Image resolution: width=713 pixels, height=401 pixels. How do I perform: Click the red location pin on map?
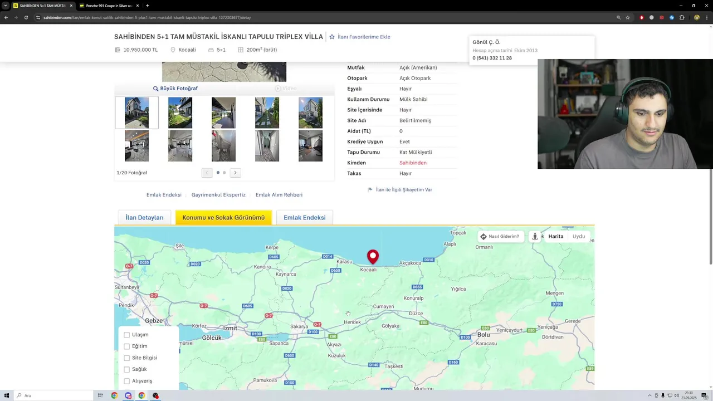[373, 256]
